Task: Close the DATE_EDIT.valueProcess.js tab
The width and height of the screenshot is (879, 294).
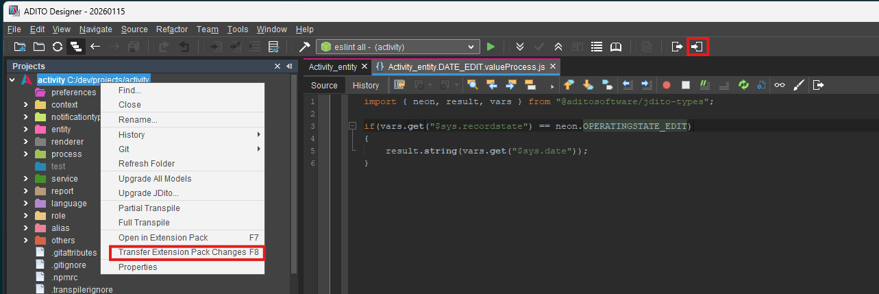Action: point(552,66)
